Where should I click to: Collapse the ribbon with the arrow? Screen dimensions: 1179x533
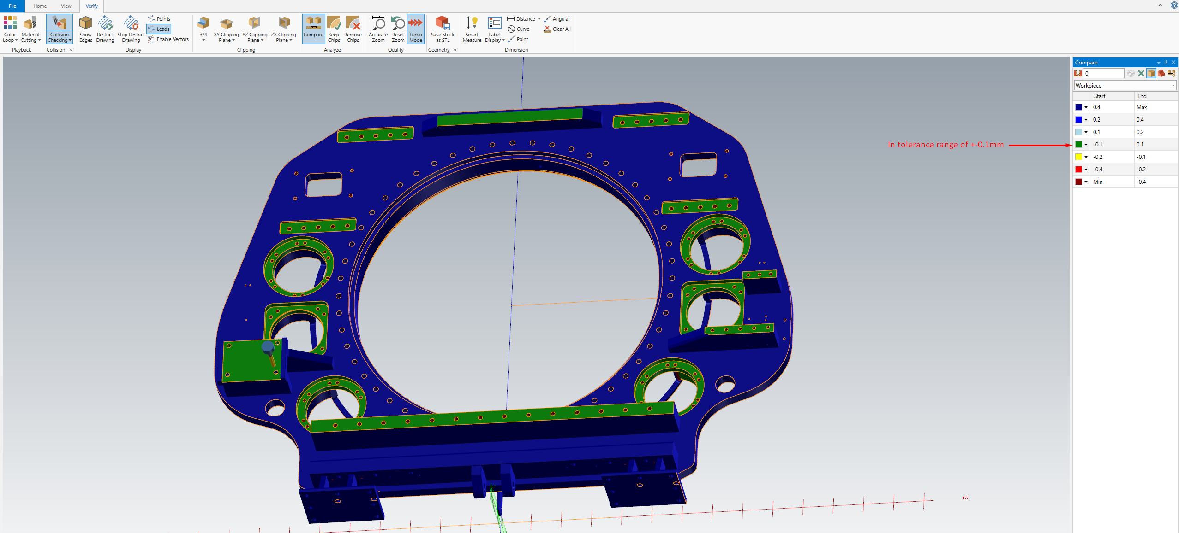click(1160, 6)
